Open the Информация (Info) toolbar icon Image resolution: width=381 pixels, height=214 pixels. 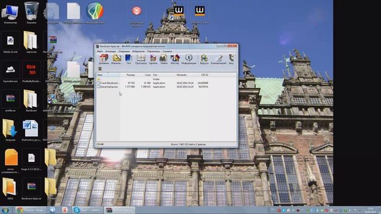point(189,59)
